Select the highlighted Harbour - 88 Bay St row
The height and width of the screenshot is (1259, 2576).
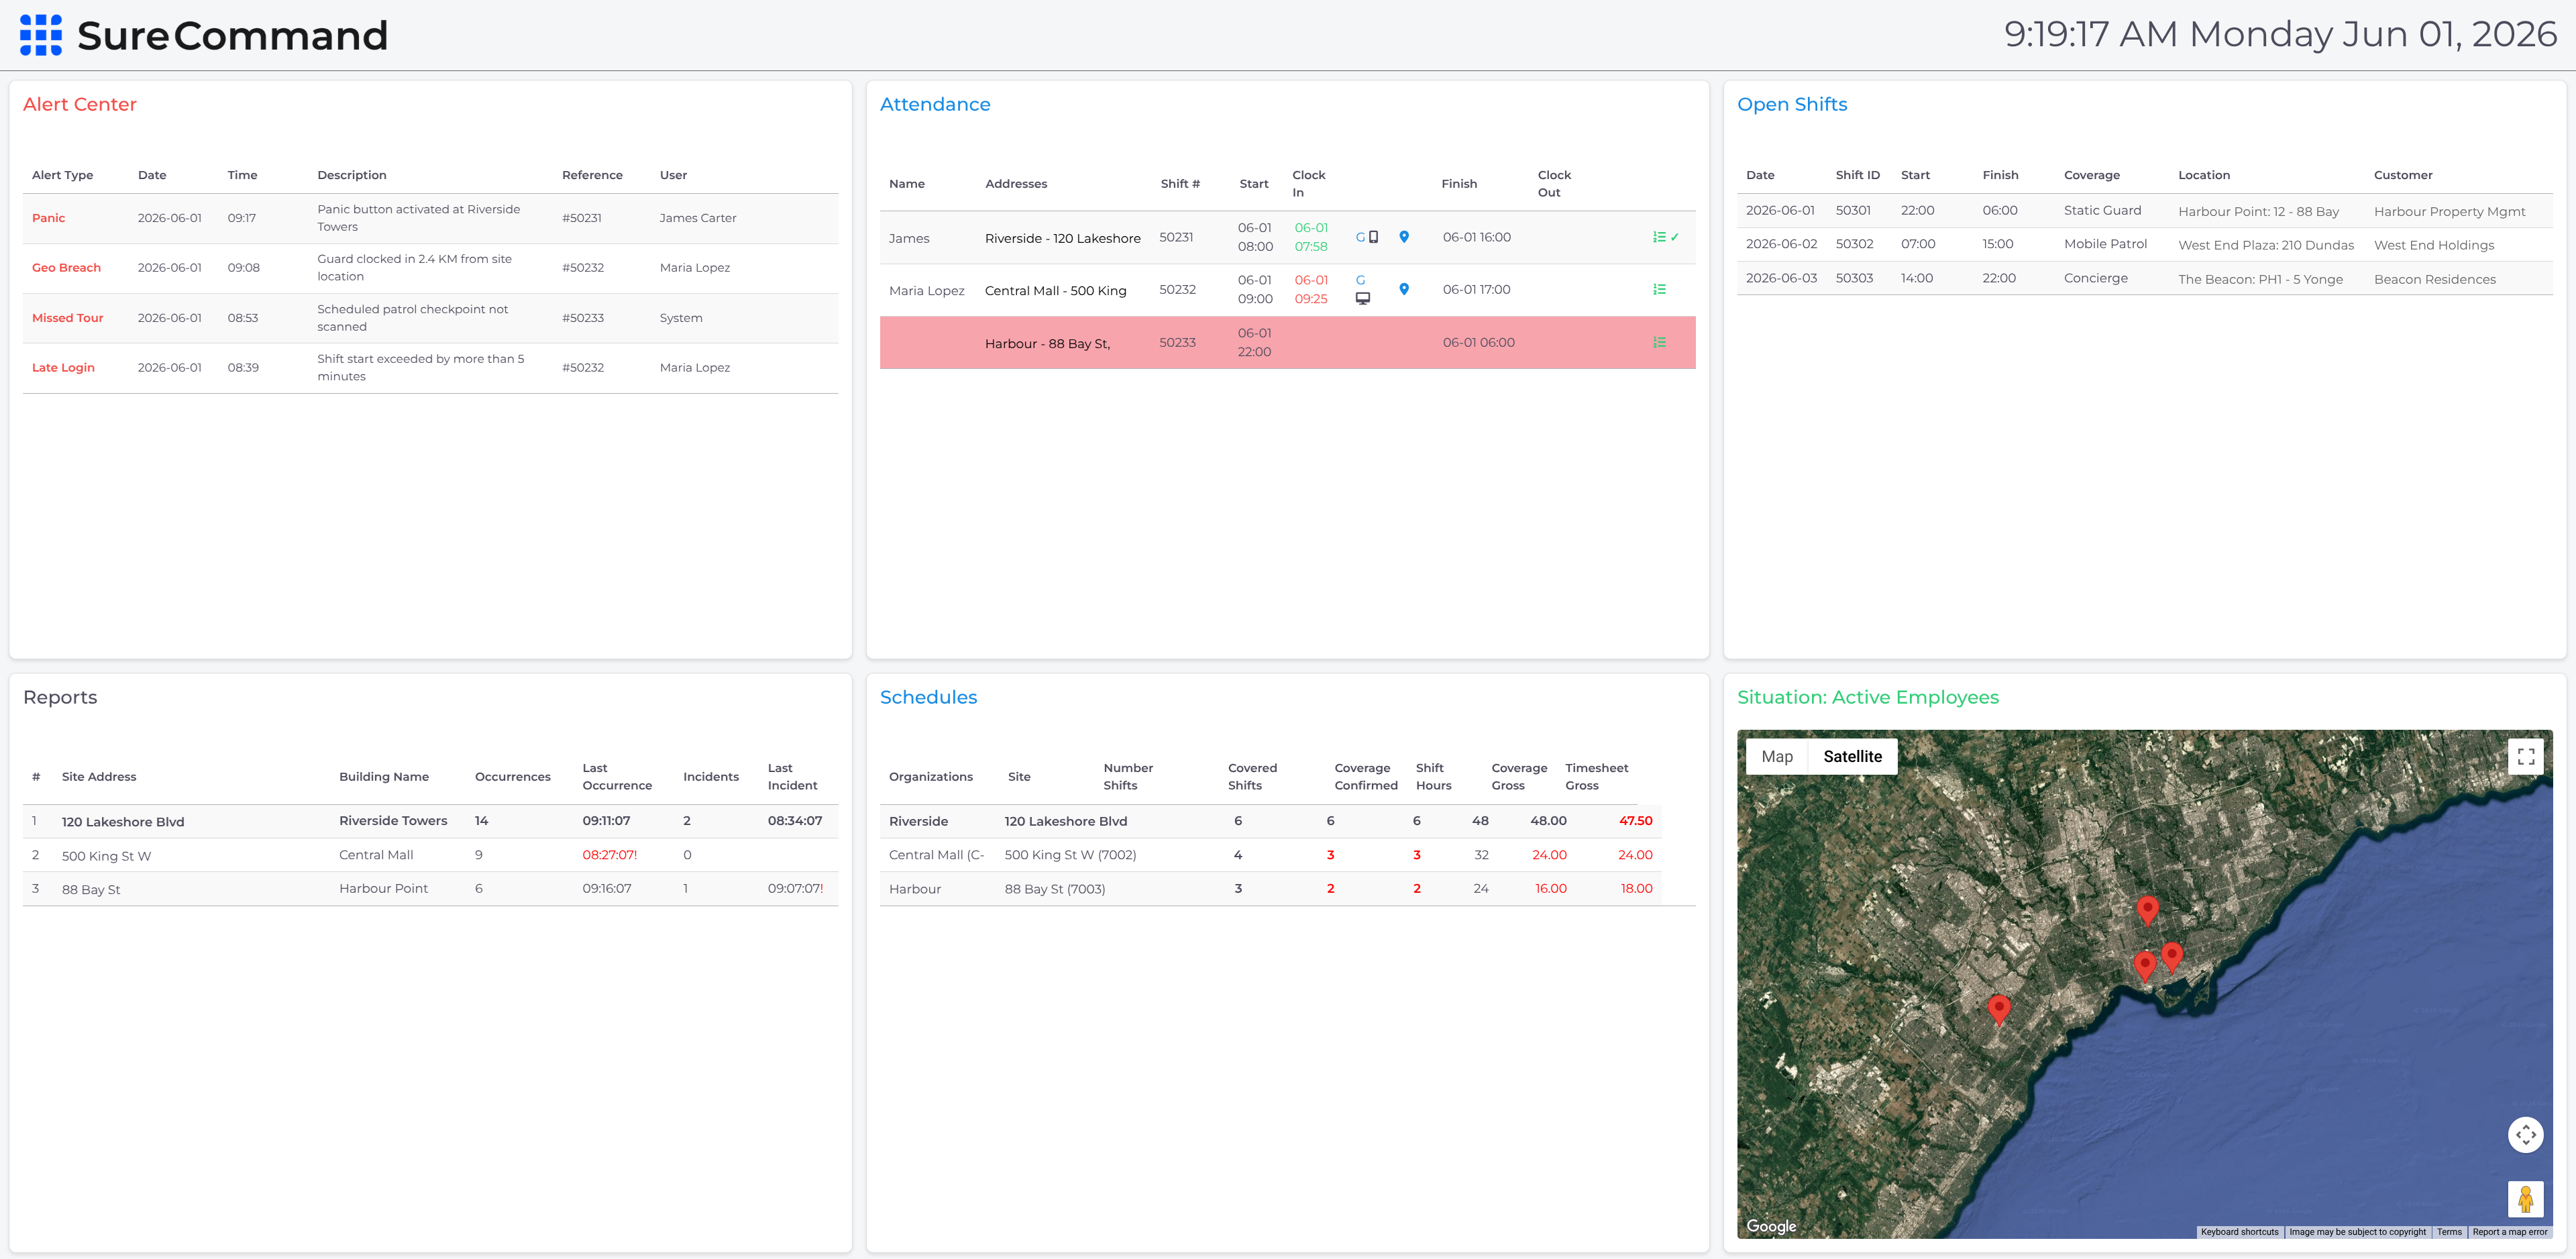tap(1287, 342)
